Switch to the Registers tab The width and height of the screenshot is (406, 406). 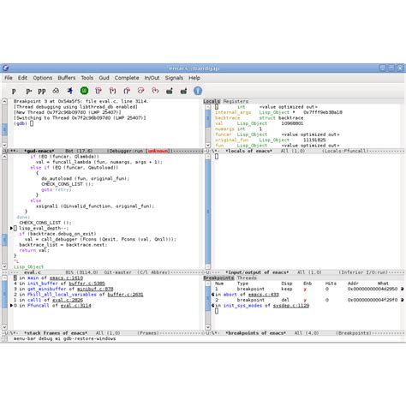(236, 101)
